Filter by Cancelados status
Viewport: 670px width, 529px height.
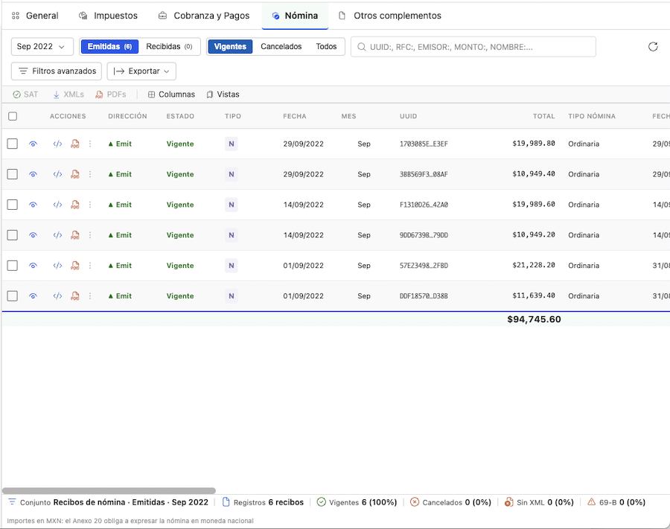[281, 47]
